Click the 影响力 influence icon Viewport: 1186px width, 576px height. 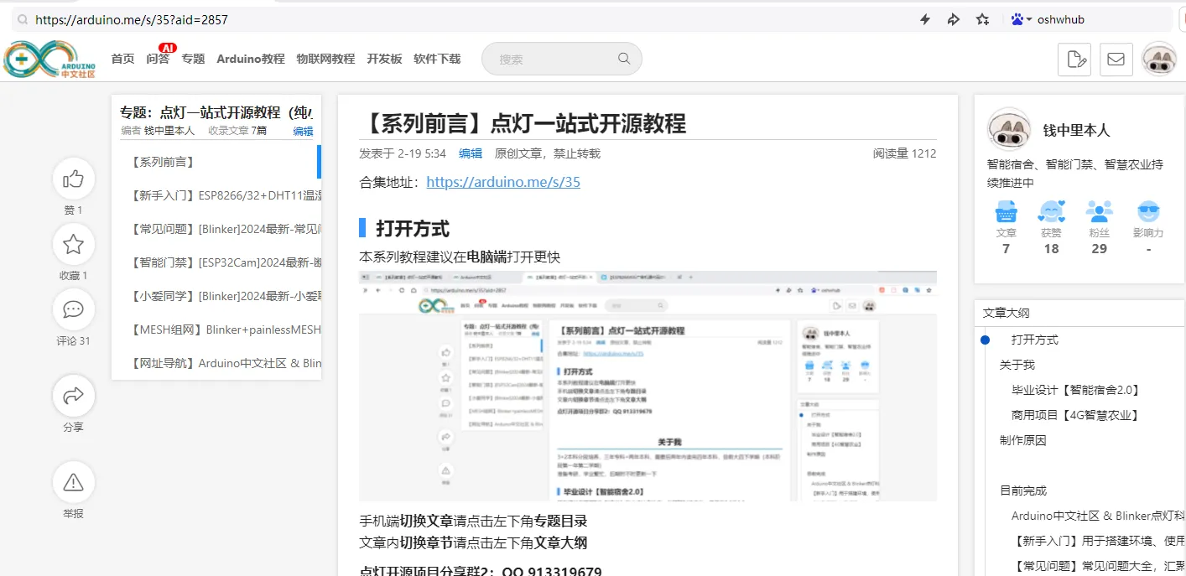pyautogui.click(x=1148, y=211)
